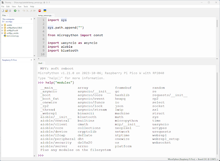The height and width of the screenshot is (161, 220).
Task: Click the Step out debug icon
Action: tap(31, 11)
